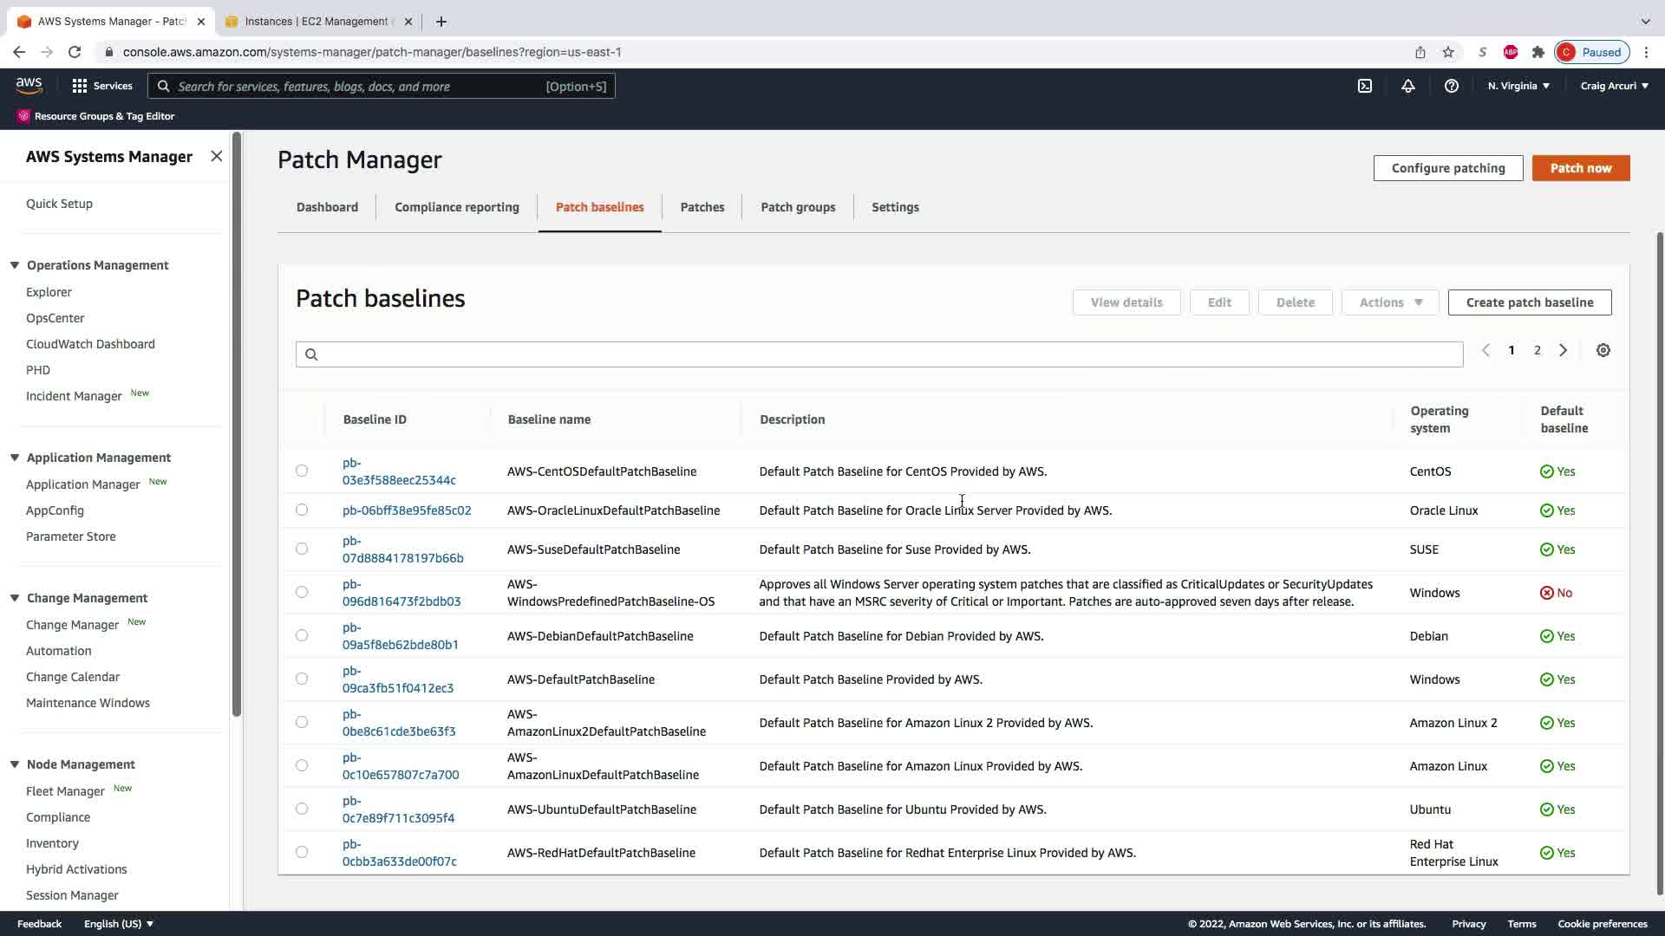Select the AWS-DefaultPatchBaseline radio button

click(x=302, y=679)
